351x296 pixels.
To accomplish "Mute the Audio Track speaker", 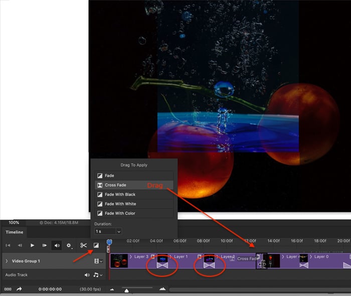I will pyautogui.click(x=87, y=275).
